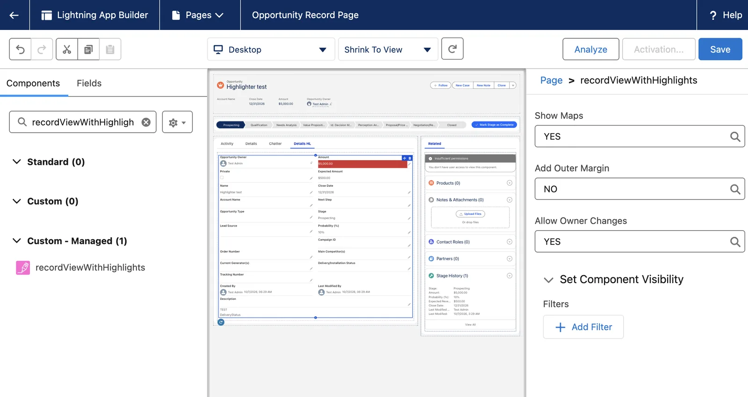Click the Contact Roles icon
Screen dimensions: 748x397
click(x=431, y=242)
